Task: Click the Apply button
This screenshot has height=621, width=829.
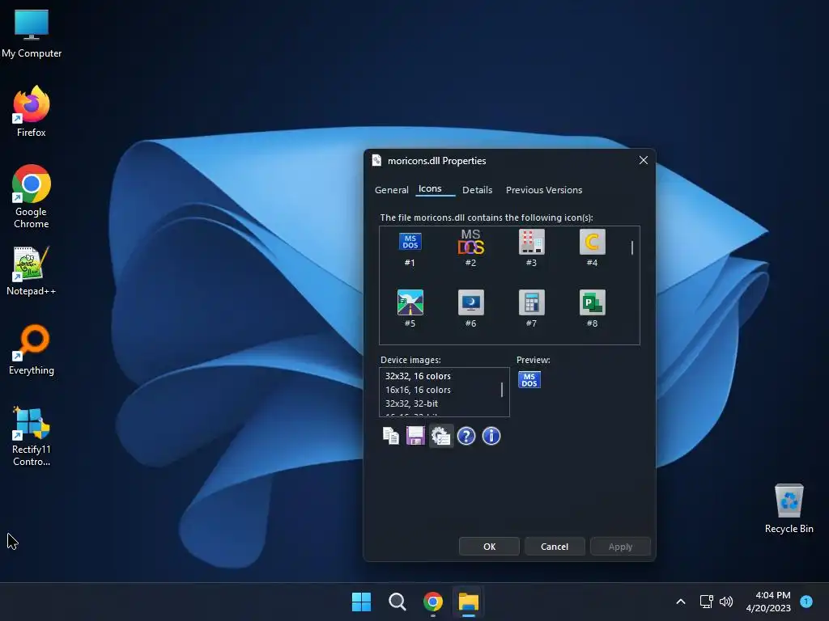Action: click(620, 547)
